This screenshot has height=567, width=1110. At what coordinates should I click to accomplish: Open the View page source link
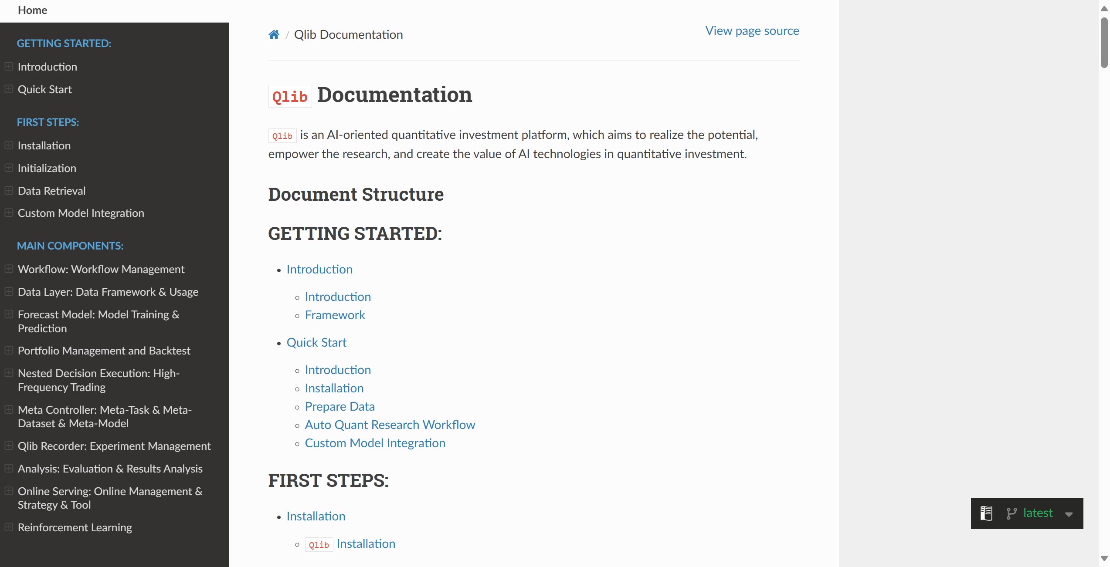(x=752, y=30)
